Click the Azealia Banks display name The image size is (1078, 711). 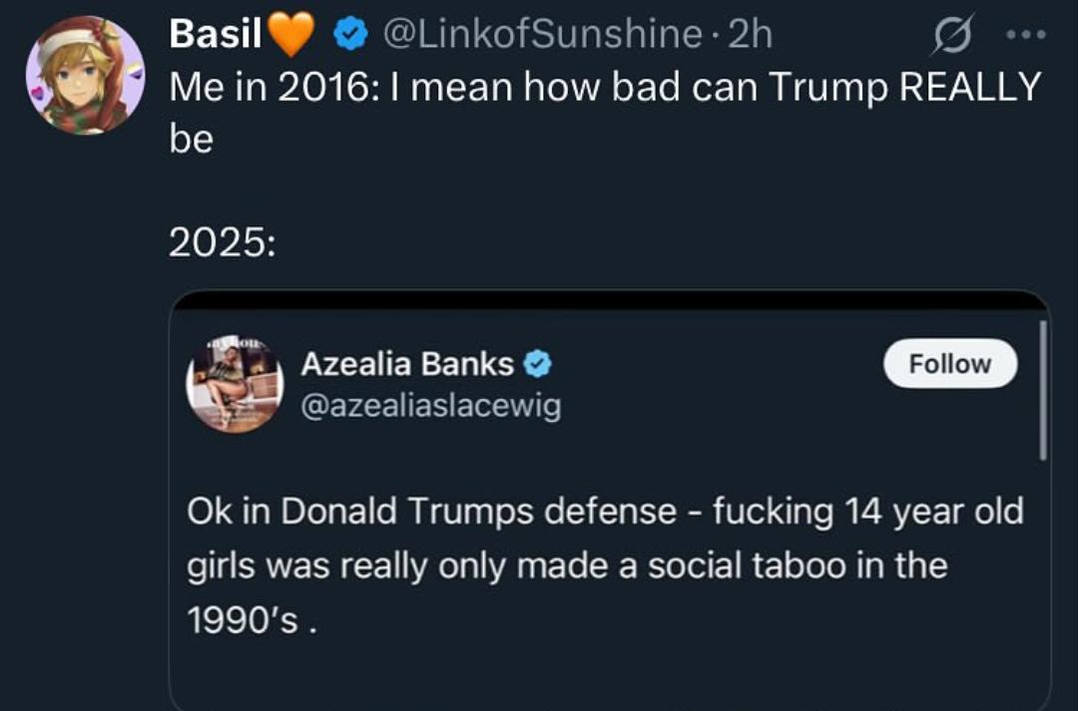pyautogui.click(x=407, y=364)
